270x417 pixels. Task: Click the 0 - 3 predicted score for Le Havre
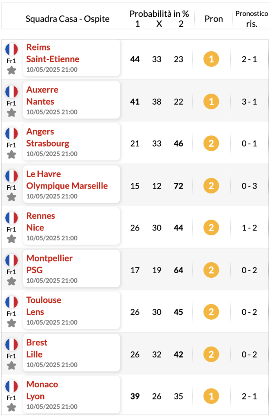249,186
